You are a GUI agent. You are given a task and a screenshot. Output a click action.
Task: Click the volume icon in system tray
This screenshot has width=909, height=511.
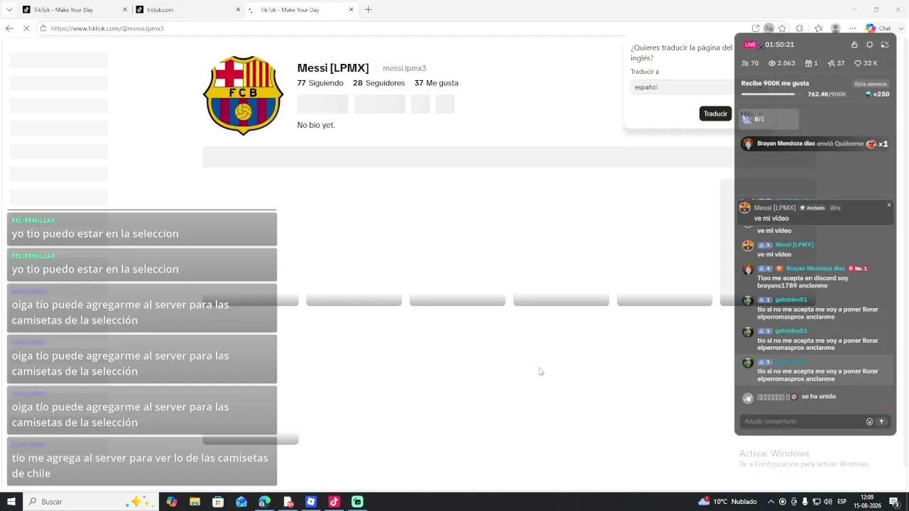click(828, 502)
